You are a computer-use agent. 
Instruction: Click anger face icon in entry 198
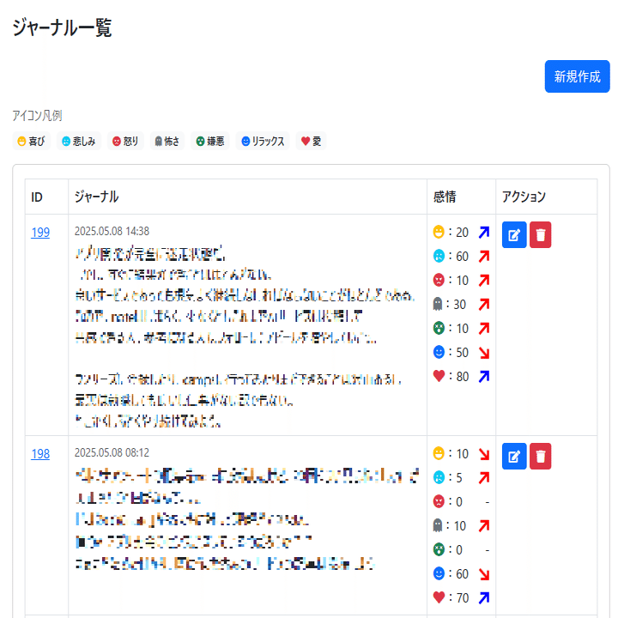tap(439, 501)
